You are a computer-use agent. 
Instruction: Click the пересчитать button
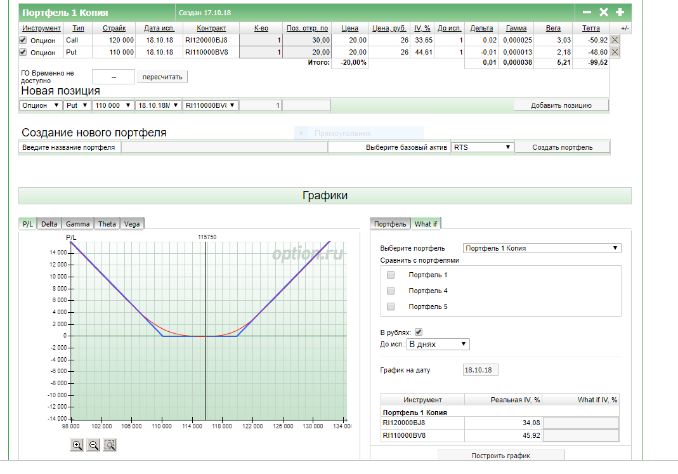pyautogui.click(x=162, y=77)
